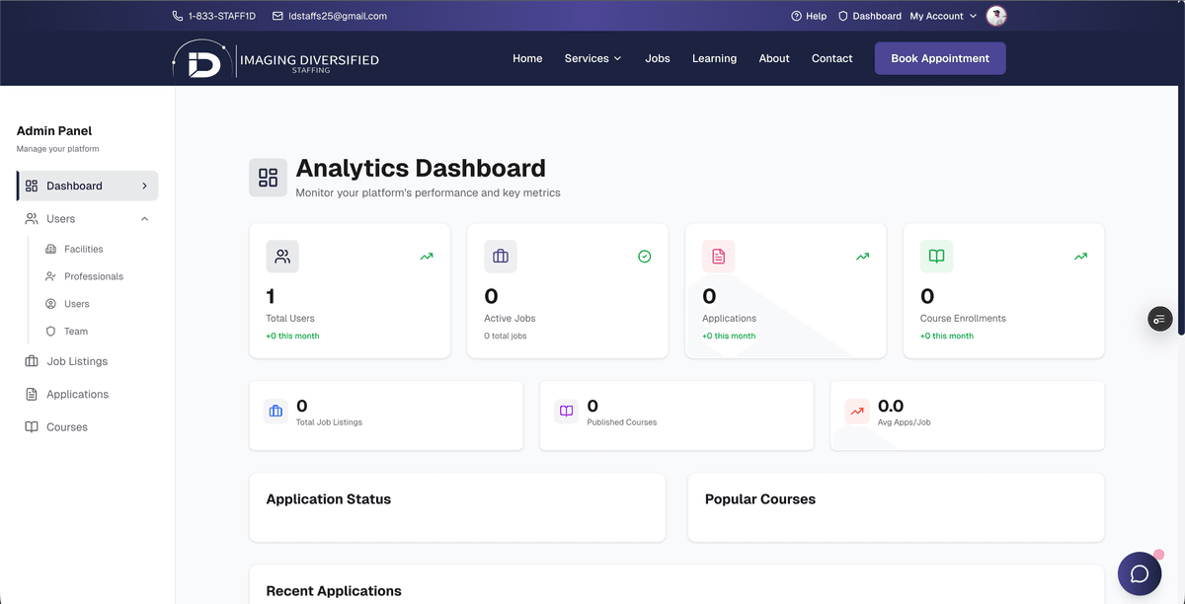This screenshot has height=604, width=1185.
Task: Click the green trend arrow on Total Users card
Action: click(427, 256)
